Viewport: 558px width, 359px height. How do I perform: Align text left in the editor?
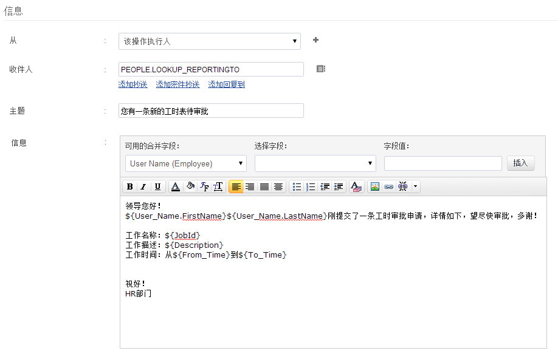236,187
